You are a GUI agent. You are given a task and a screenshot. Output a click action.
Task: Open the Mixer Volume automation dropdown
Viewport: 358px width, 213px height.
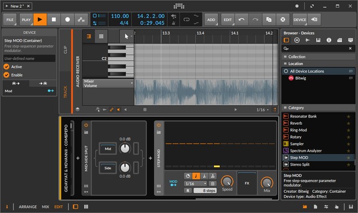coord(108,83)
